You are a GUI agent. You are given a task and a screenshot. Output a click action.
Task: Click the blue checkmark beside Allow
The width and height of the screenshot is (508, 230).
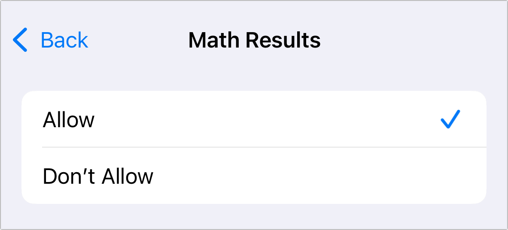(450, 119)
